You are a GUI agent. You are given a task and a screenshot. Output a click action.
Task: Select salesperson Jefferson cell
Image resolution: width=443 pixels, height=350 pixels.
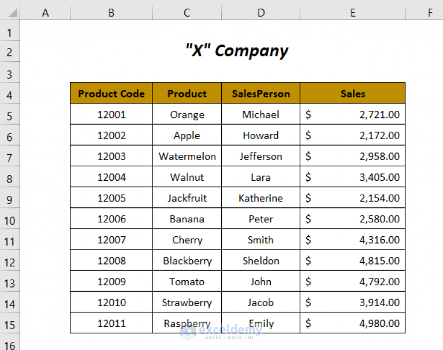tap(260, 156)
